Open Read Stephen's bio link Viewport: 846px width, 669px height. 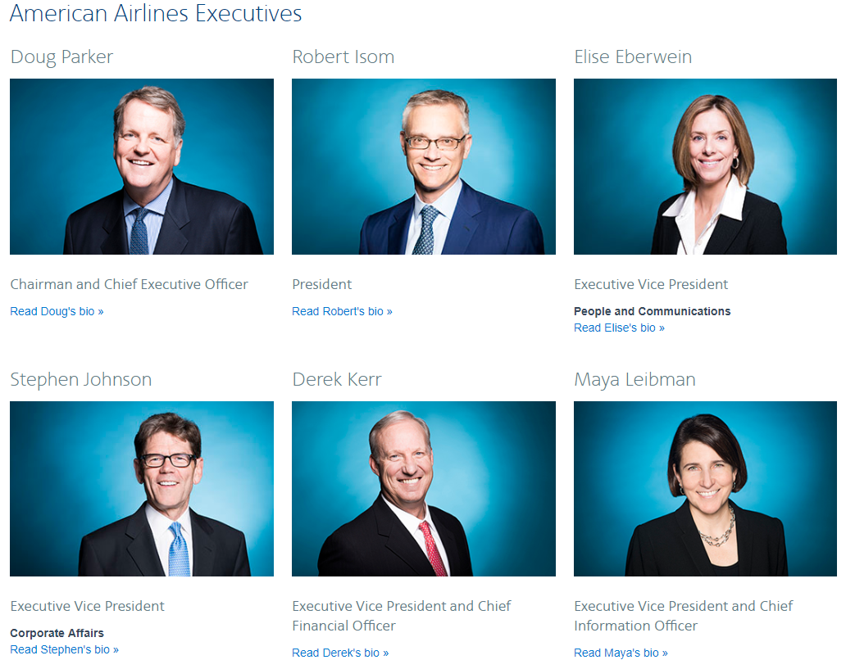coord(64,649)
